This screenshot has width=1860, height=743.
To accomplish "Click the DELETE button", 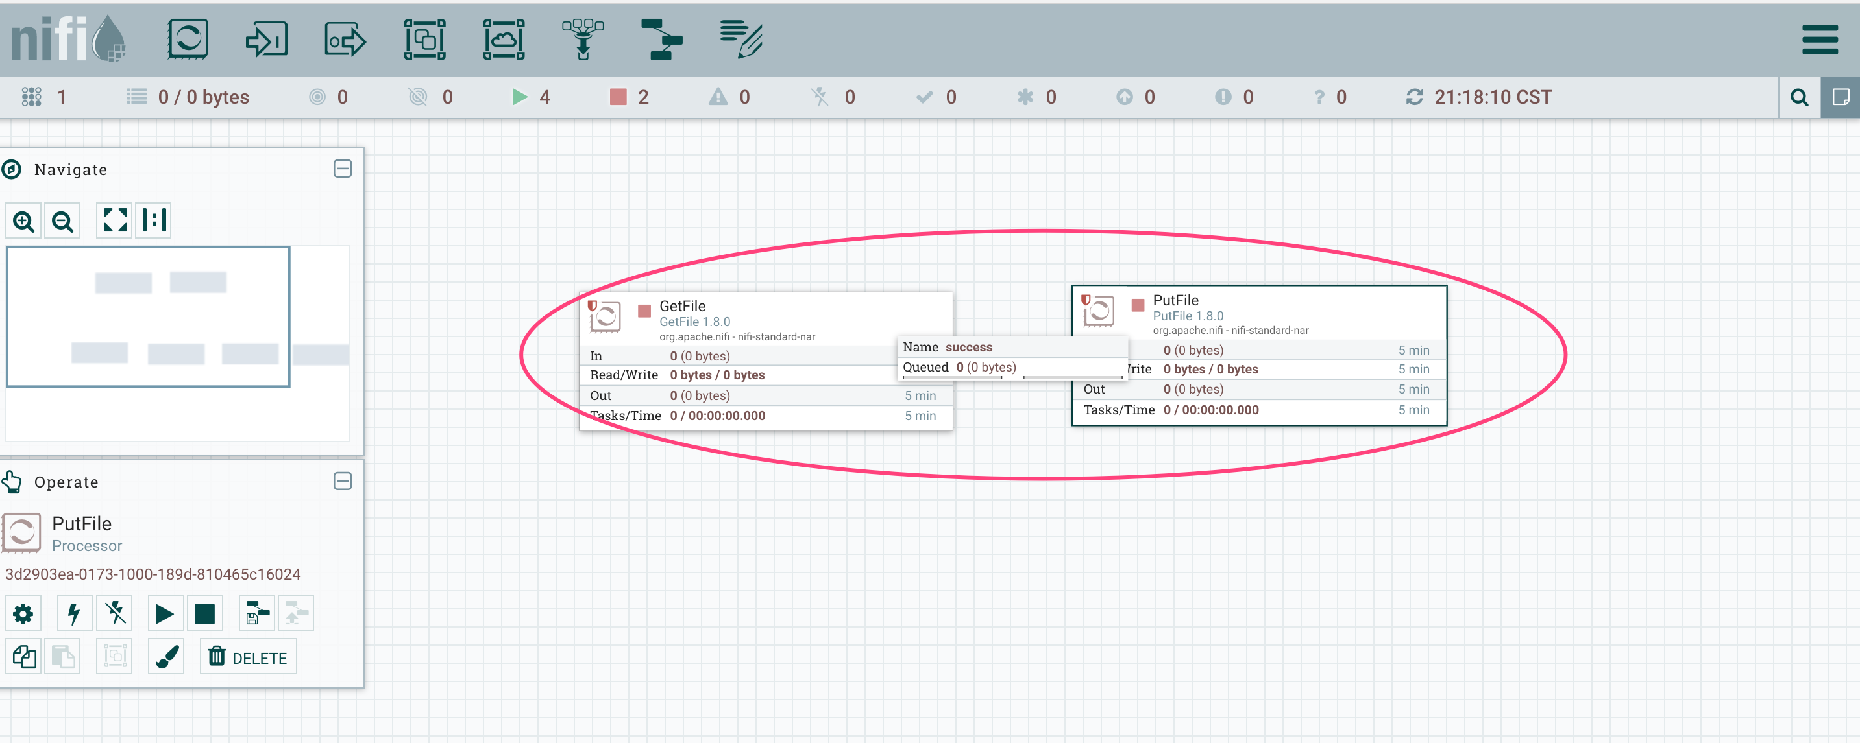I will pyautogui.click(x=249, y=656).
